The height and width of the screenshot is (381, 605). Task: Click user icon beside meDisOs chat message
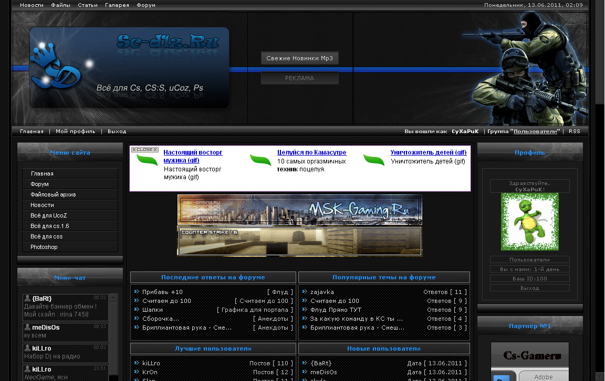coord(27,326)
